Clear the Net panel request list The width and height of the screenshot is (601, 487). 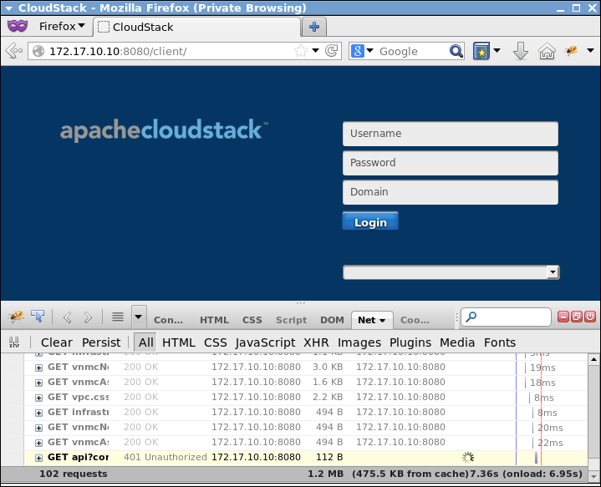pos(56,342)
